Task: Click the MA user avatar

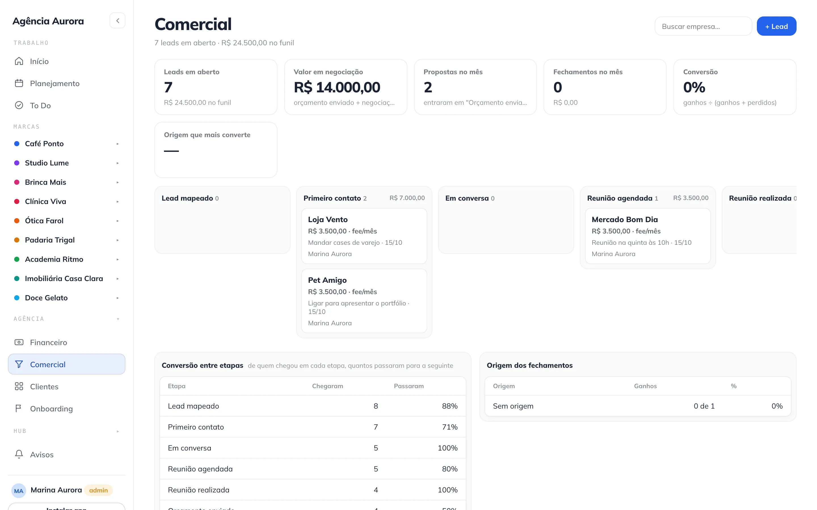Action: tap(18, 490)
